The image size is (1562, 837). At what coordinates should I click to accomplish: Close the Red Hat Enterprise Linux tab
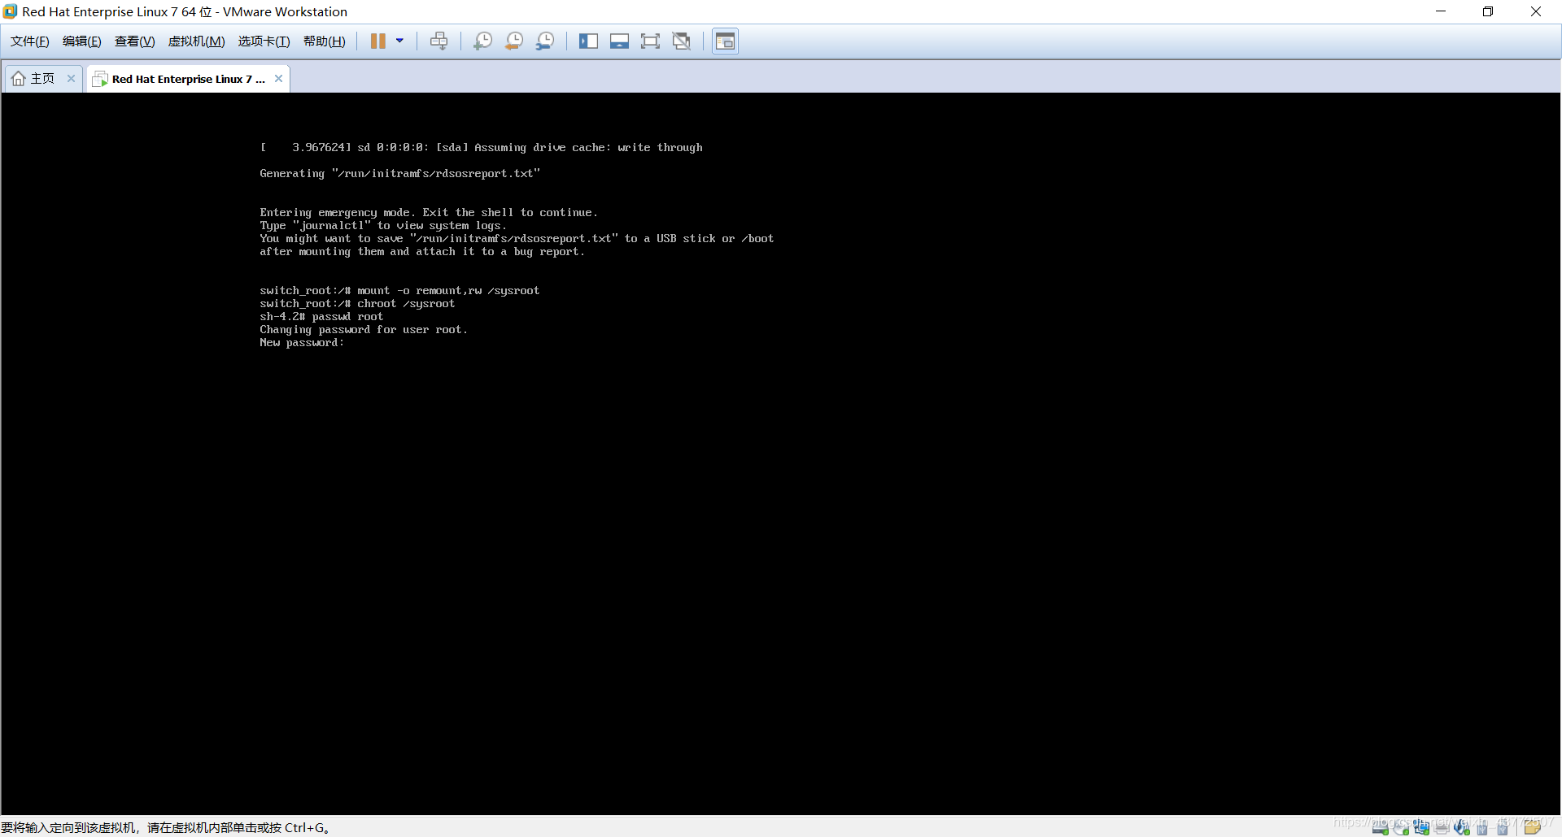[x=278, y=79]
